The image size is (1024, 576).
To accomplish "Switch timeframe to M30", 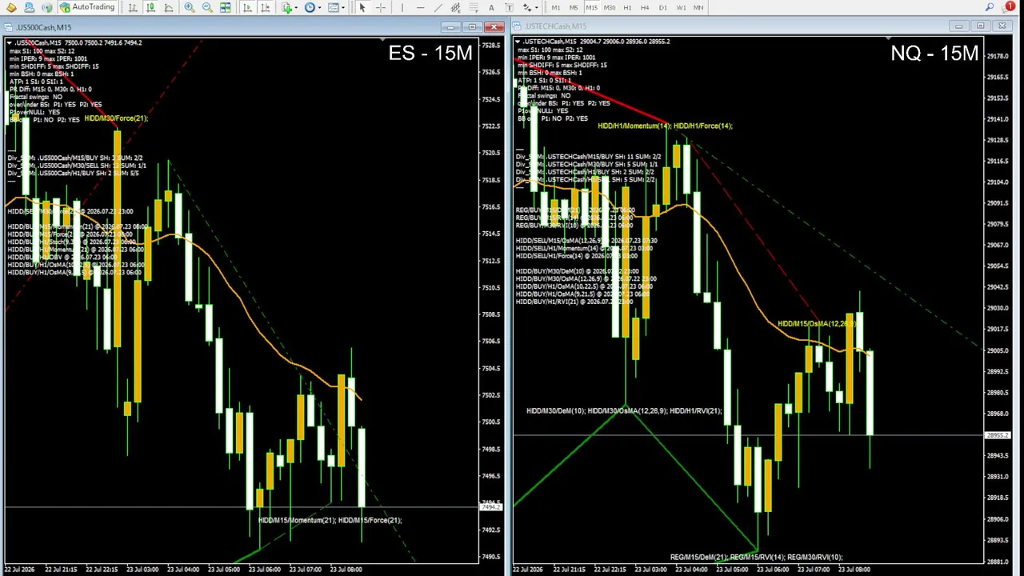I will click(609, 7).
